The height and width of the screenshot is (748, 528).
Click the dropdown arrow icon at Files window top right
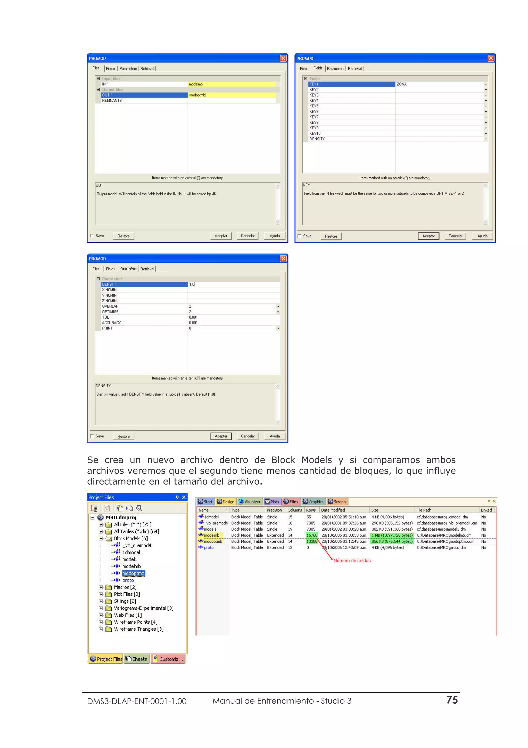[489, 501]
